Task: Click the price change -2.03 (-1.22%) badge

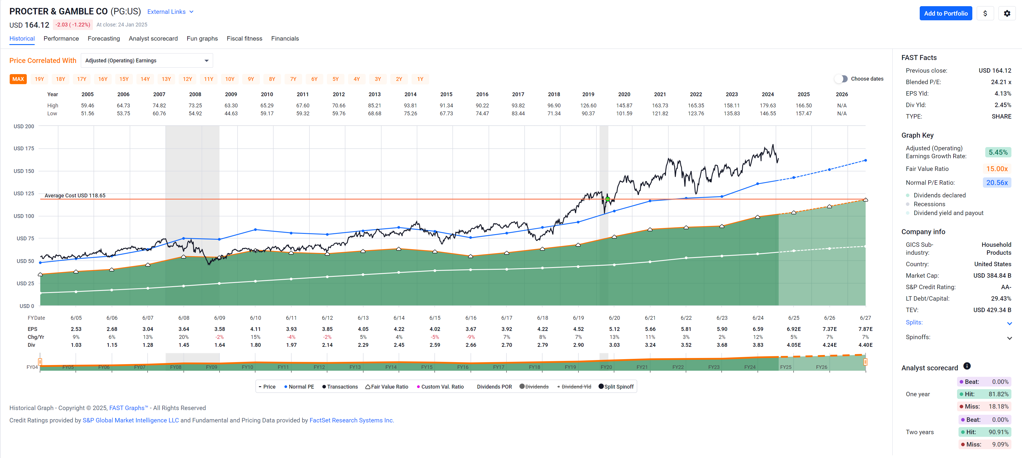Action: (x=73, y=25)
